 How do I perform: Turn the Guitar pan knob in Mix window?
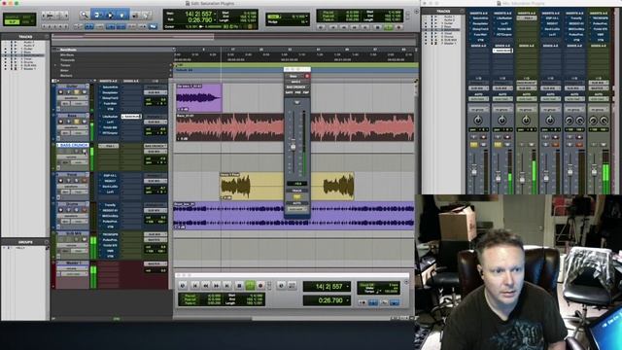tap(478, 120)
